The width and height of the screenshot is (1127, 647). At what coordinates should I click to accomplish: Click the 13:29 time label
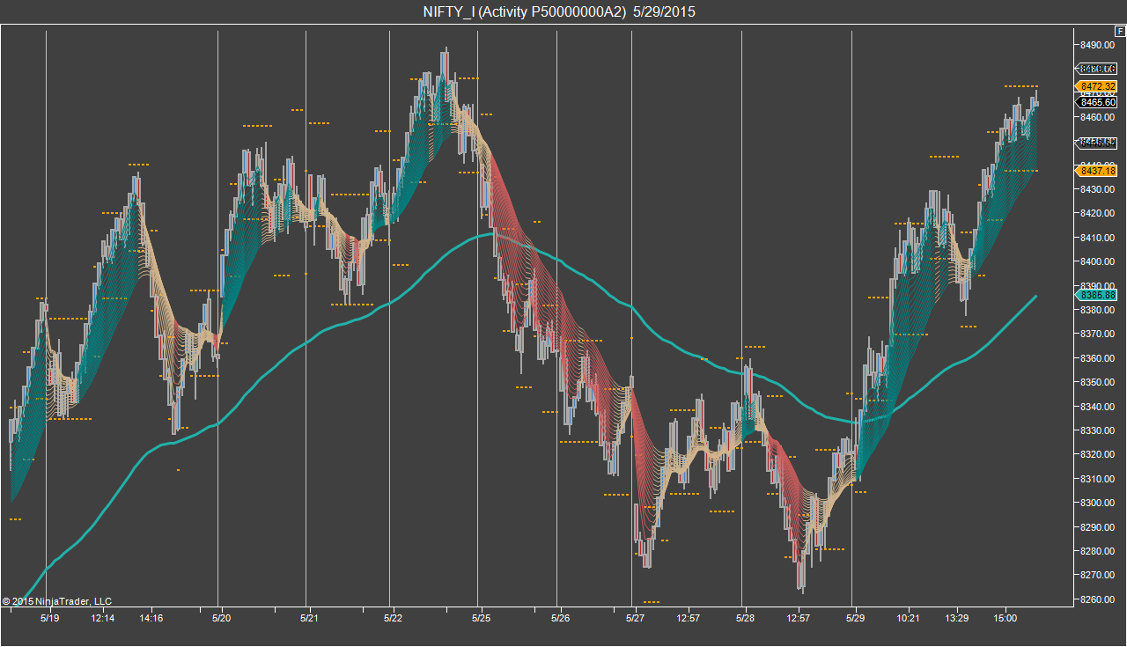(956, 619)
